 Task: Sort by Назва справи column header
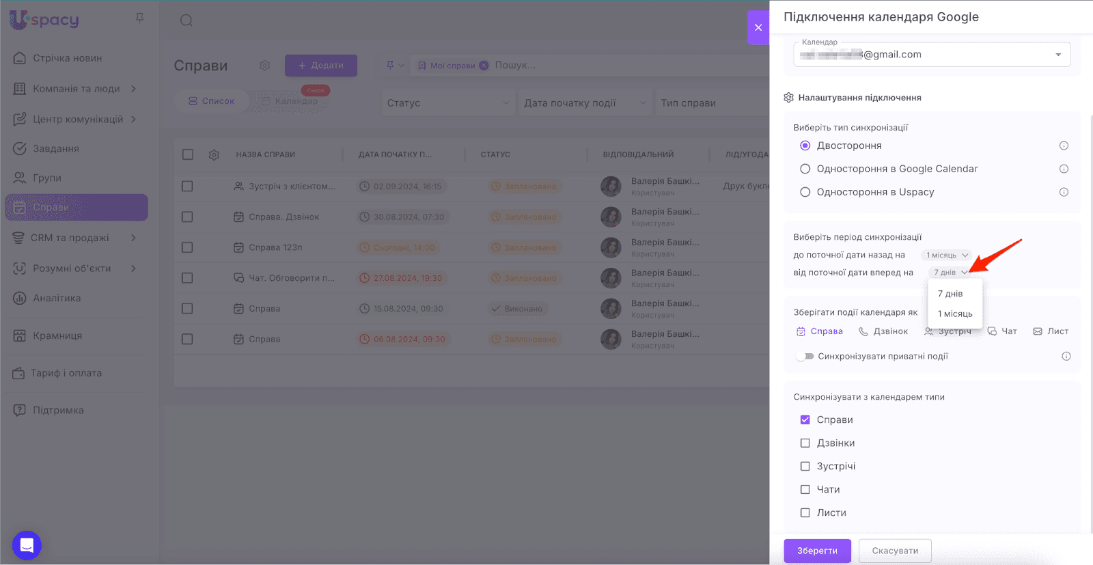tap(266, 154)
